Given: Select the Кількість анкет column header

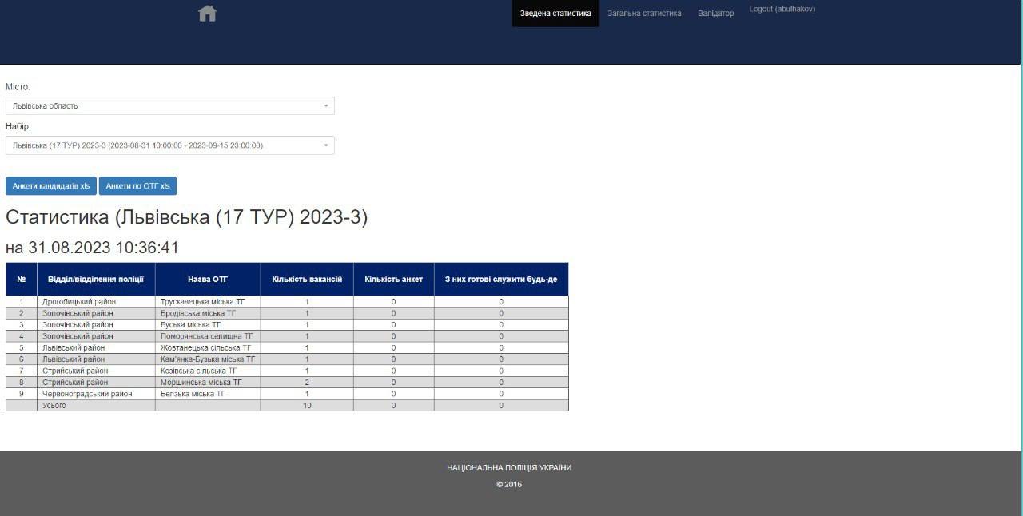Looking at the screenshot, I should click(393, 280).
